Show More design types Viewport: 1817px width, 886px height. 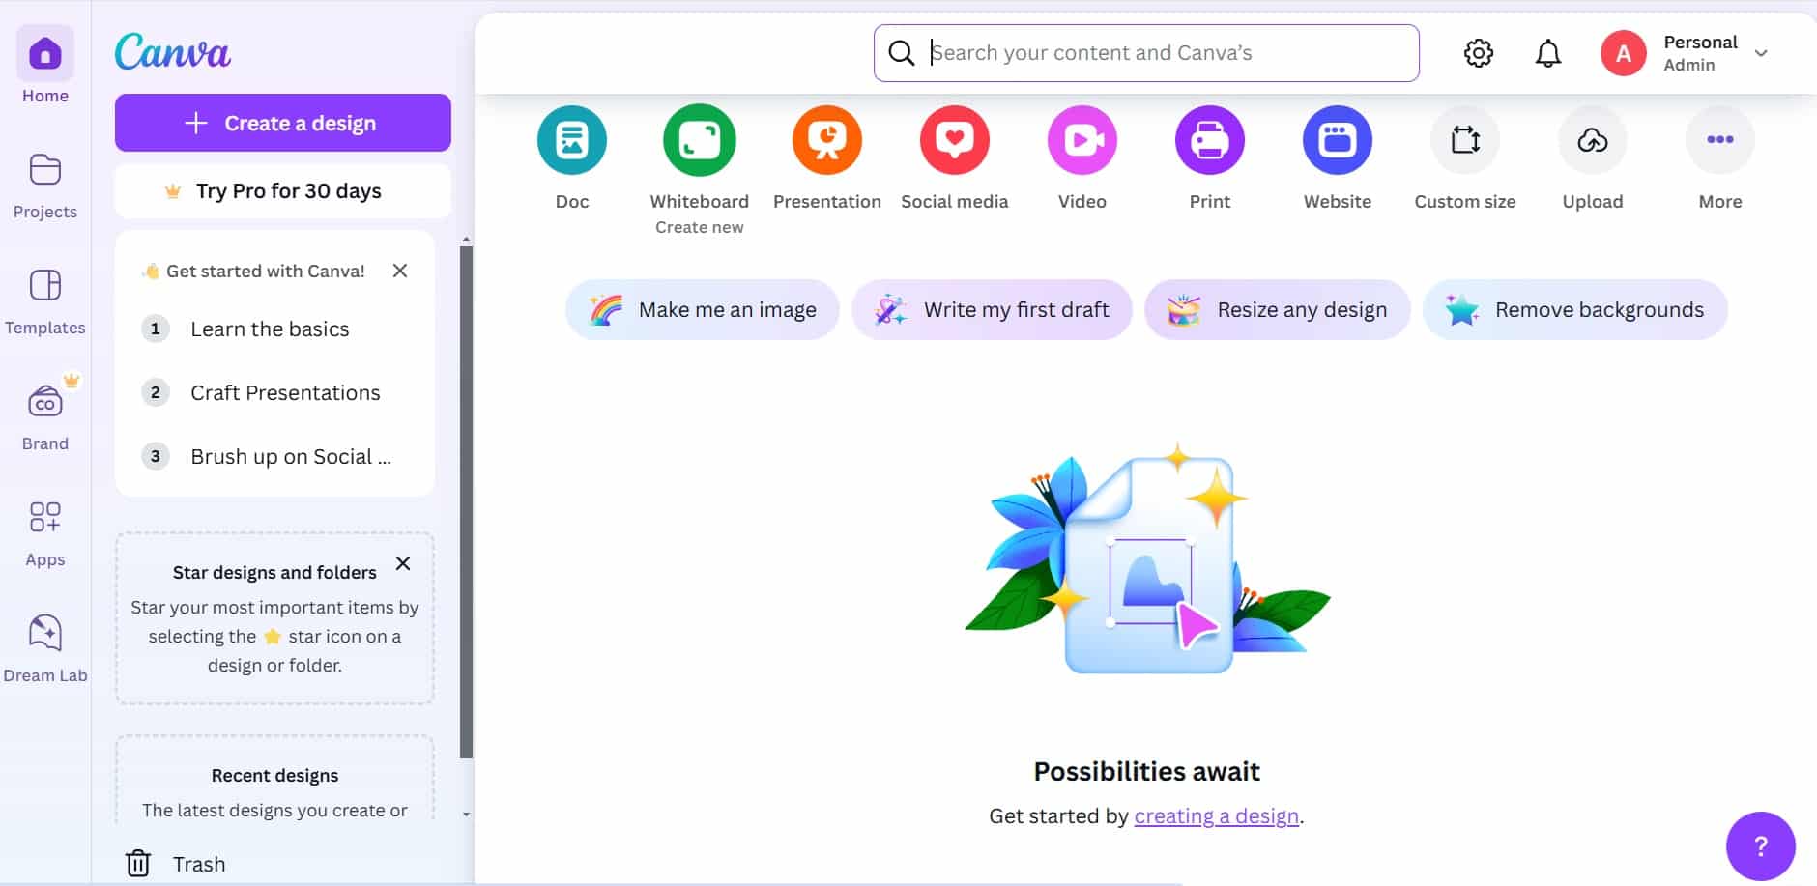point(1719,141)
